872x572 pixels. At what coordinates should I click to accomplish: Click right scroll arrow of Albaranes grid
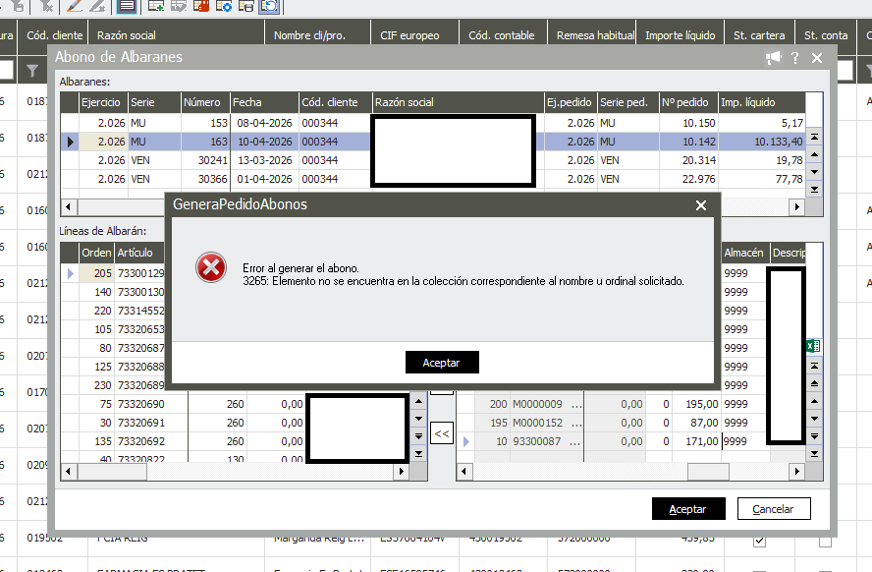point(798,206)
